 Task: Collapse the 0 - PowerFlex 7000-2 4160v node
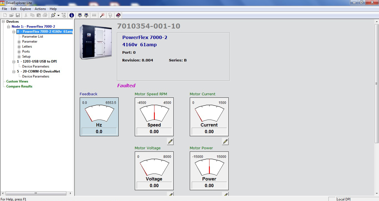coord(14,32)
